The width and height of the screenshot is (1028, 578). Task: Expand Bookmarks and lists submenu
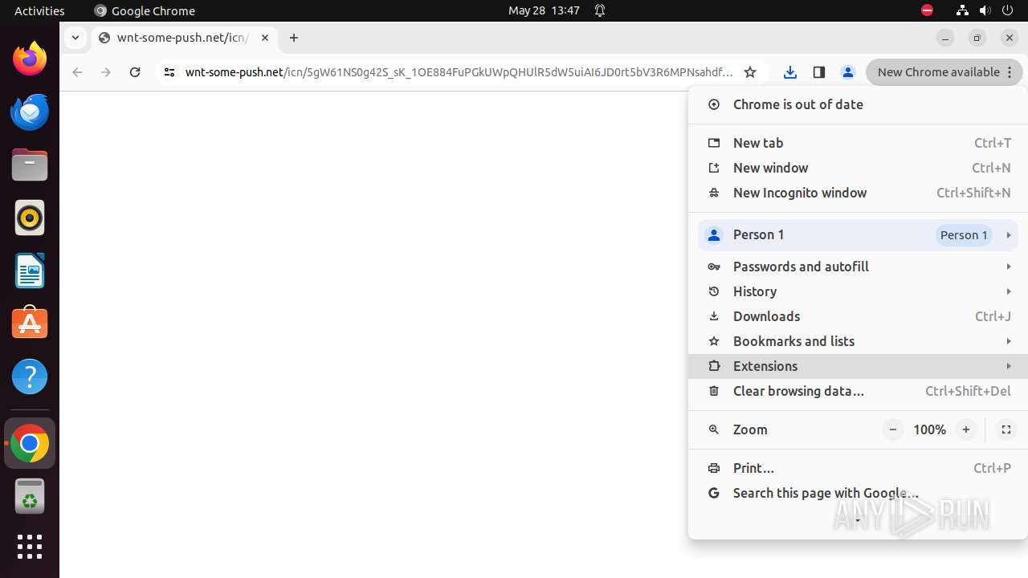click(x=858, y=341)
